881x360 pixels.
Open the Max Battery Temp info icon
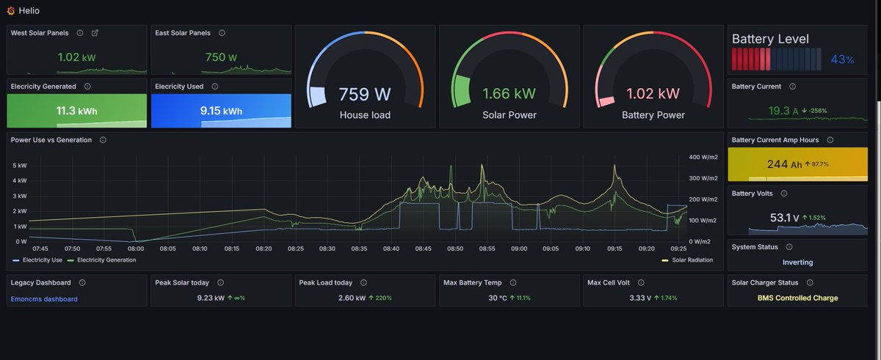tap(514, 282)
